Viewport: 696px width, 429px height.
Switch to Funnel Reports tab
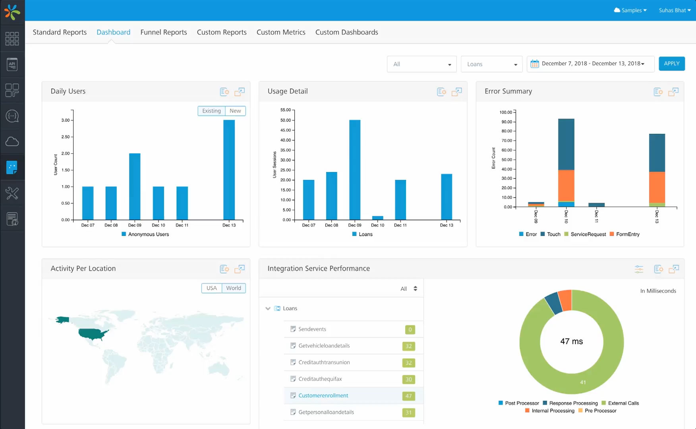(x=164, y=32)
